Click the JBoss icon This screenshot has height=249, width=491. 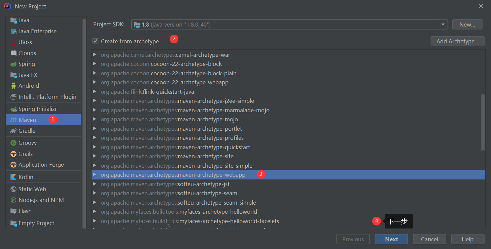[13, 42]
